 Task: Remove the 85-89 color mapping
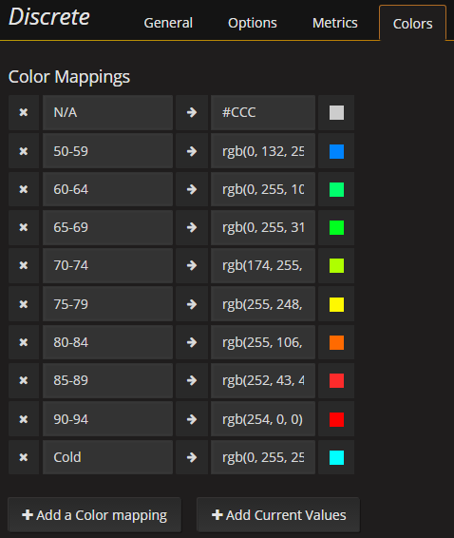24,380
